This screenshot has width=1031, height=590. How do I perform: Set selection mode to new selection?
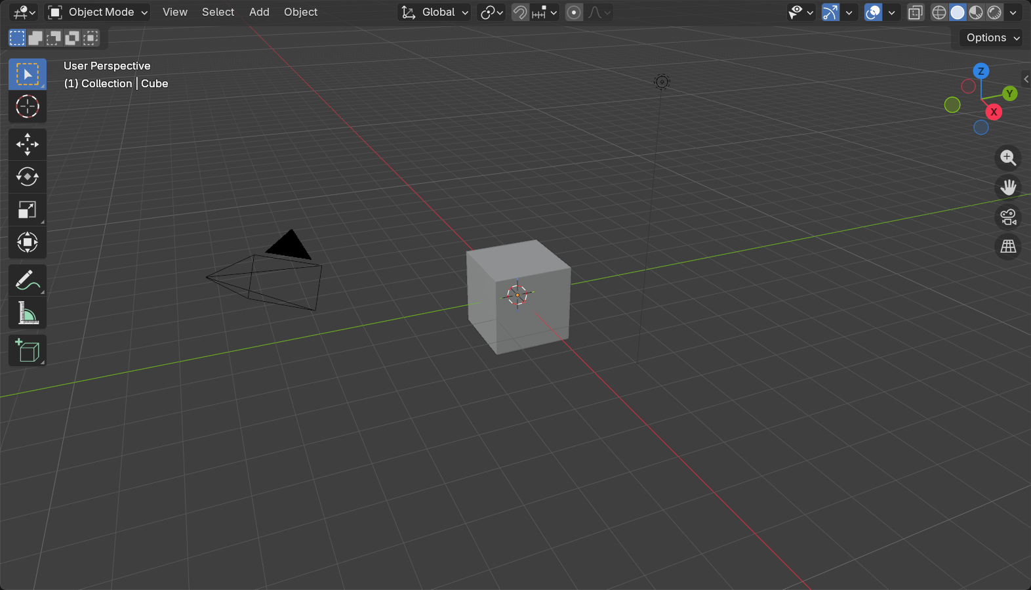point(17,38)
